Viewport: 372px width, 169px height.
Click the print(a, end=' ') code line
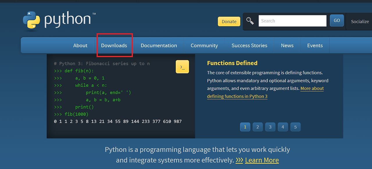tap(92, 92)
